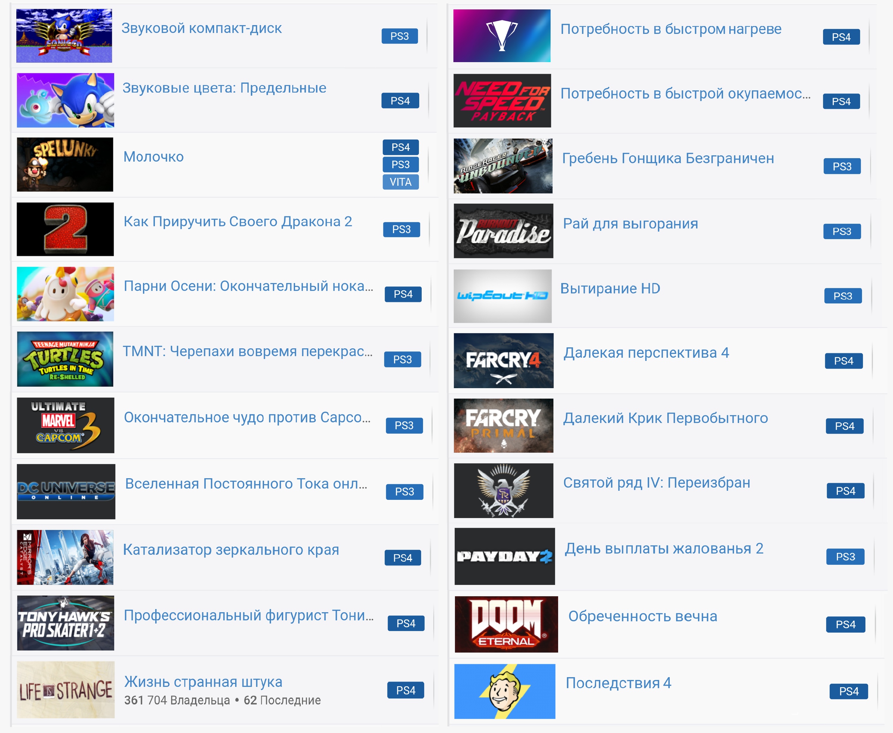This screenshot has height=733, width=893.
Task: Open the Святой ряд IV: Переизбран link
Action: pyautogui.click(x=656, y=482)
